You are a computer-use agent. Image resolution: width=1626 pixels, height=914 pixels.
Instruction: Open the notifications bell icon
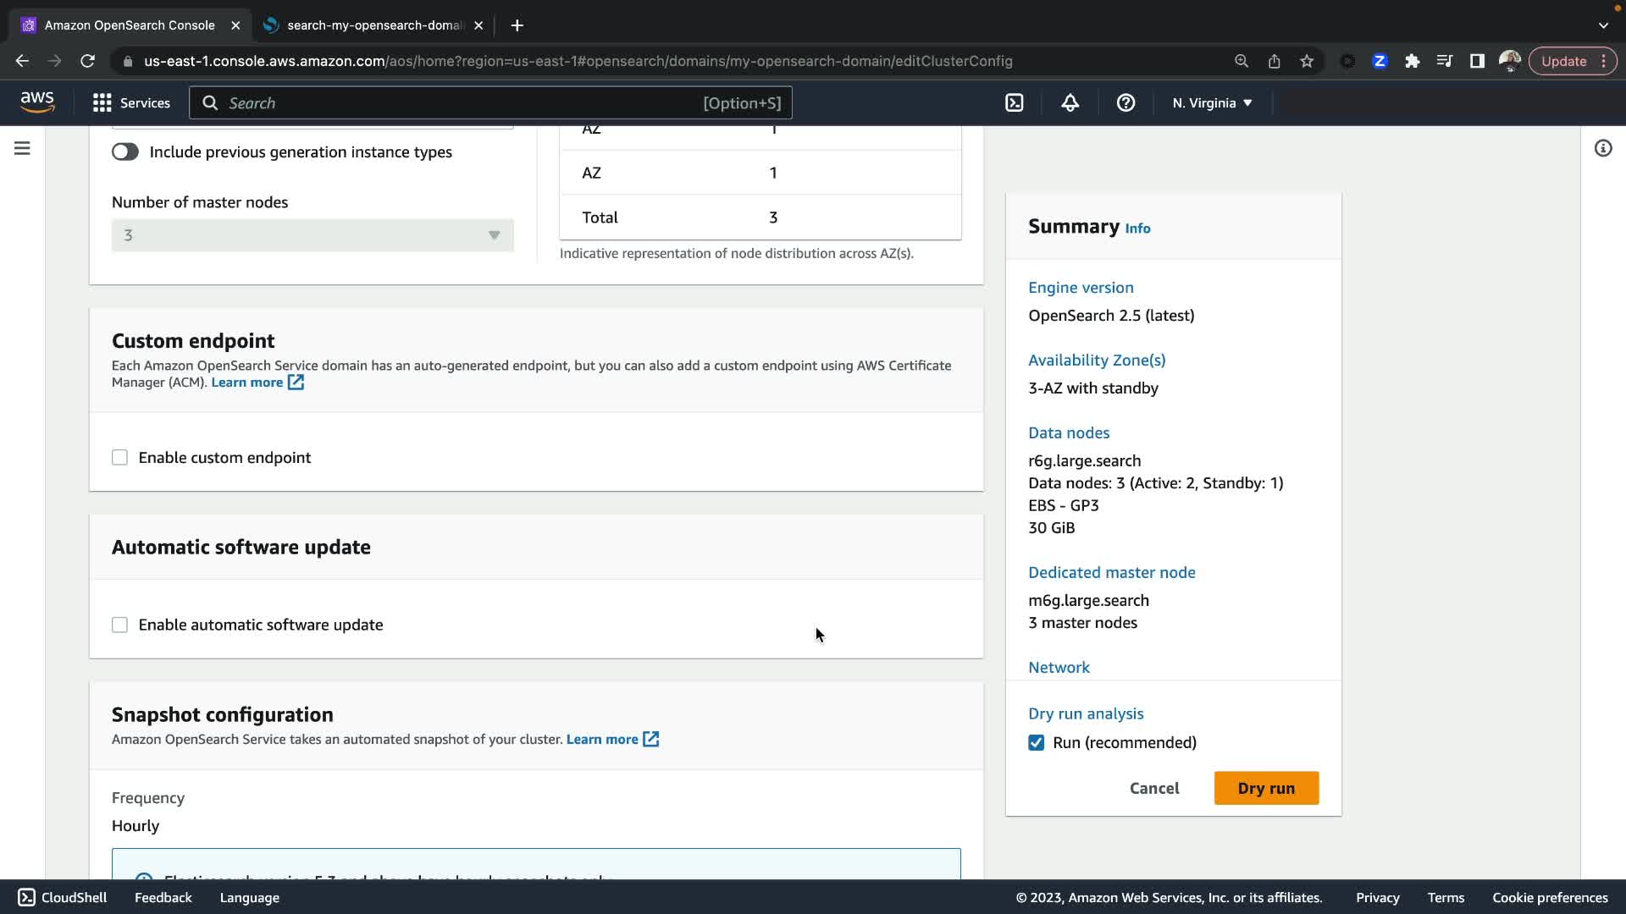pyautogui.click(x=1070, y=102)
